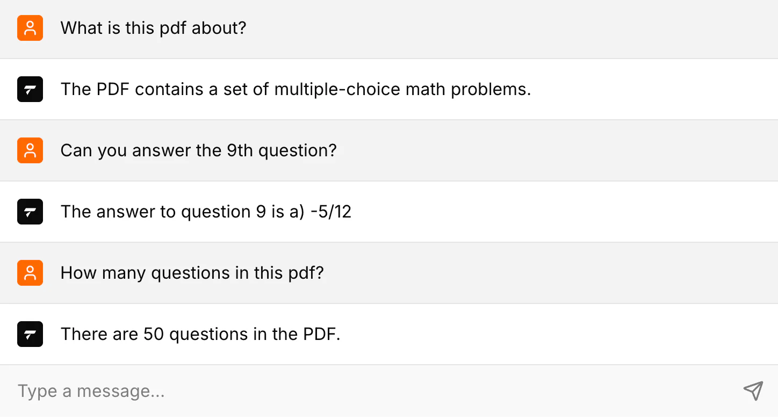Click user avatar beside "How many questions" message
The height and width of the screenshot is (420, 778).
tap(30, 273)
